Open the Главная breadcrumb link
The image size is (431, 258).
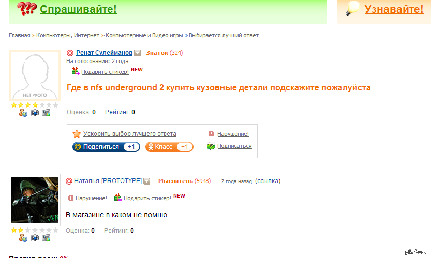(x=19, y=36)
